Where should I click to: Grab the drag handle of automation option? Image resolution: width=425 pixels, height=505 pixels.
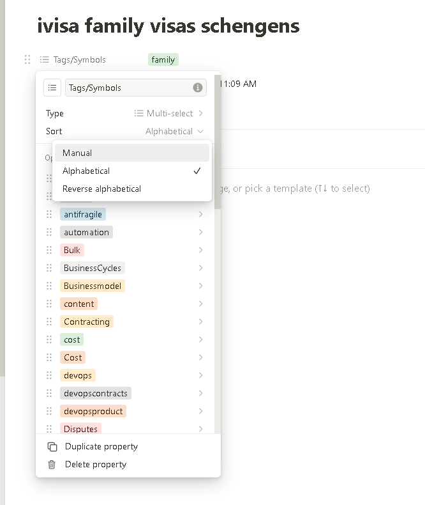49,232
